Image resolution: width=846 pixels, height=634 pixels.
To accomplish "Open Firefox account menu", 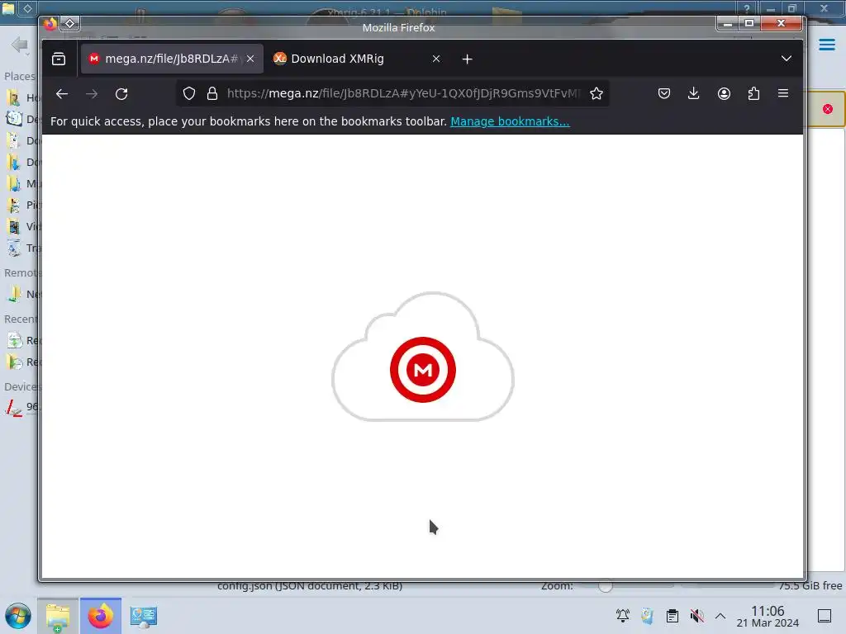I will point(724,93).
